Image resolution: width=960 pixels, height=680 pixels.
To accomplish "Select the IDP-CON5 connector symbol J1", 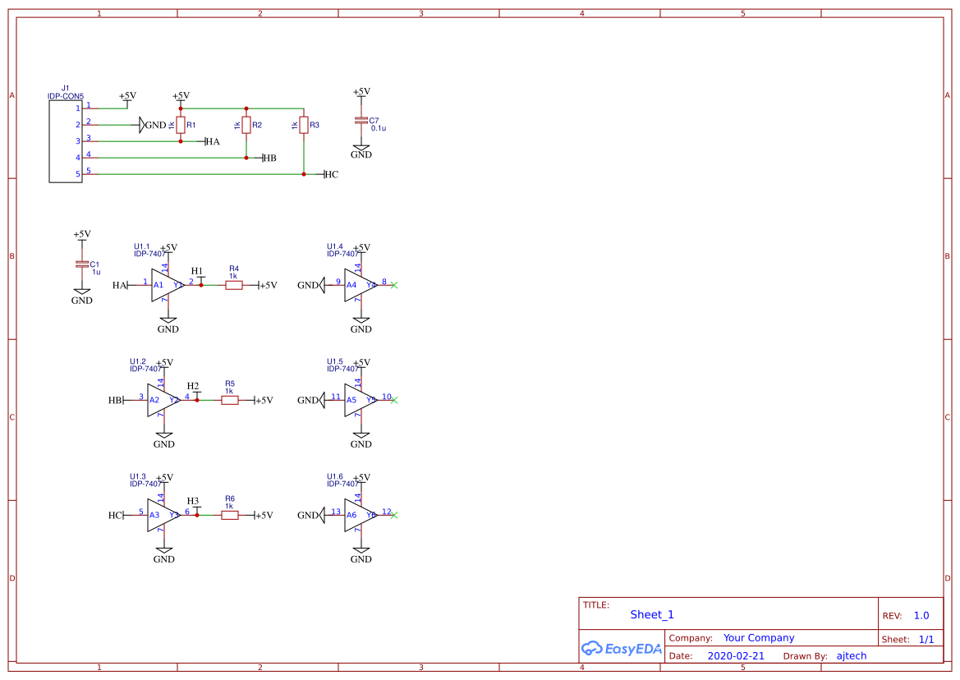I will (64, 140).
